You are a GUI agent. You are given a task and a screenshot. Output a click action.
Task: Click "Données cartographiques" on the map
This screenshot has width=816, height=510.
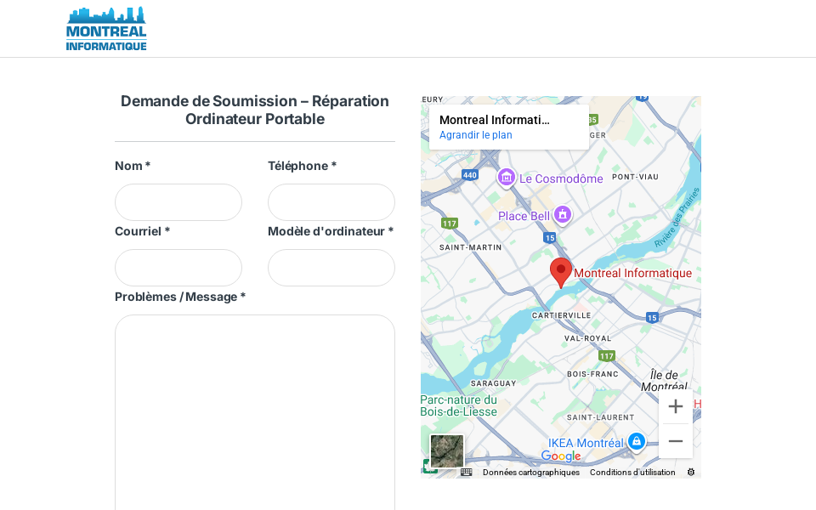[530, 473]
